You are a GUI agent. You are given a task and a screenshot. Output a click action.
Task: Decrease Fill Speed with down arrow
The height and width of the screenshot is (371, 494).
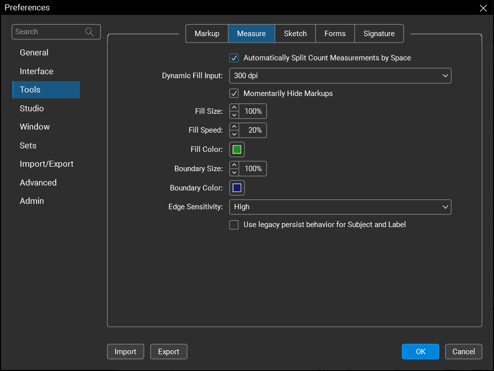coord(234,134)
